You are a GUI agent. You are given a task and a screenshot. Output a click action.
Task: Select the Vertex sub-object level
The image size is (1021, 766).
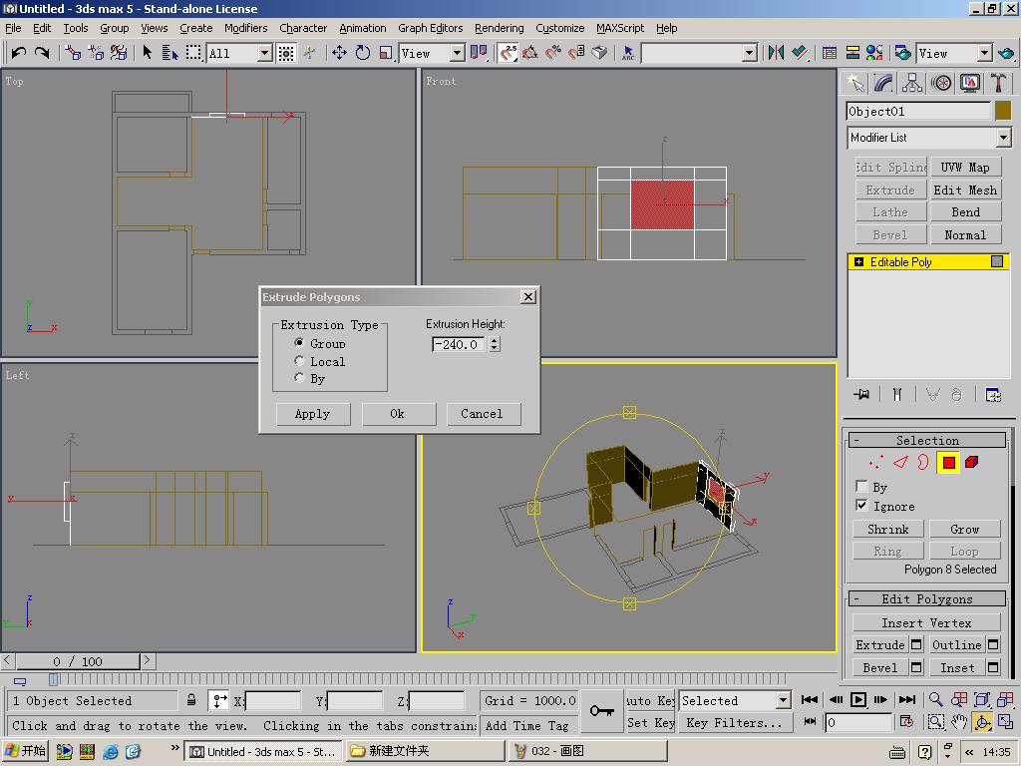click(x=876, y=463)
